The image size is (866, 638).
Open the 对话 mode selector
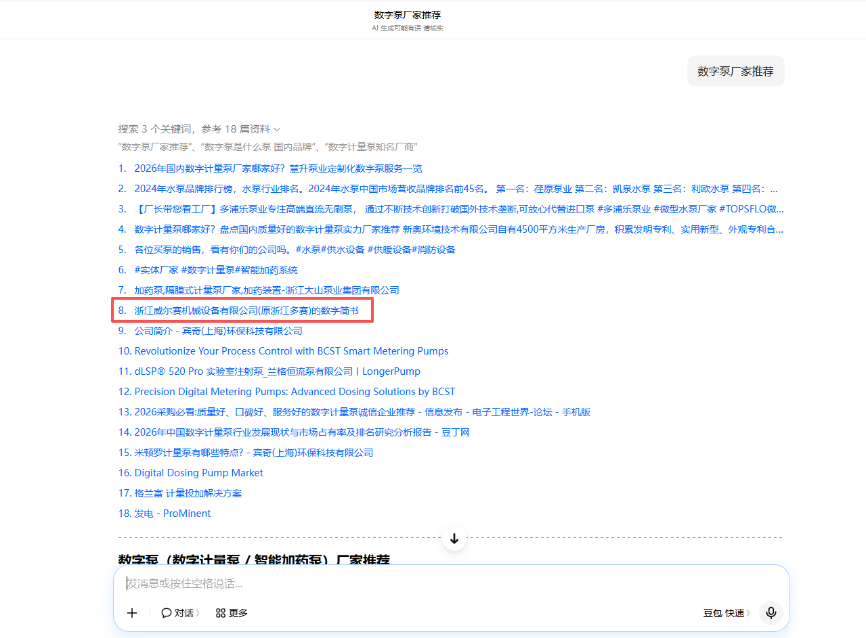pos(180,613)
